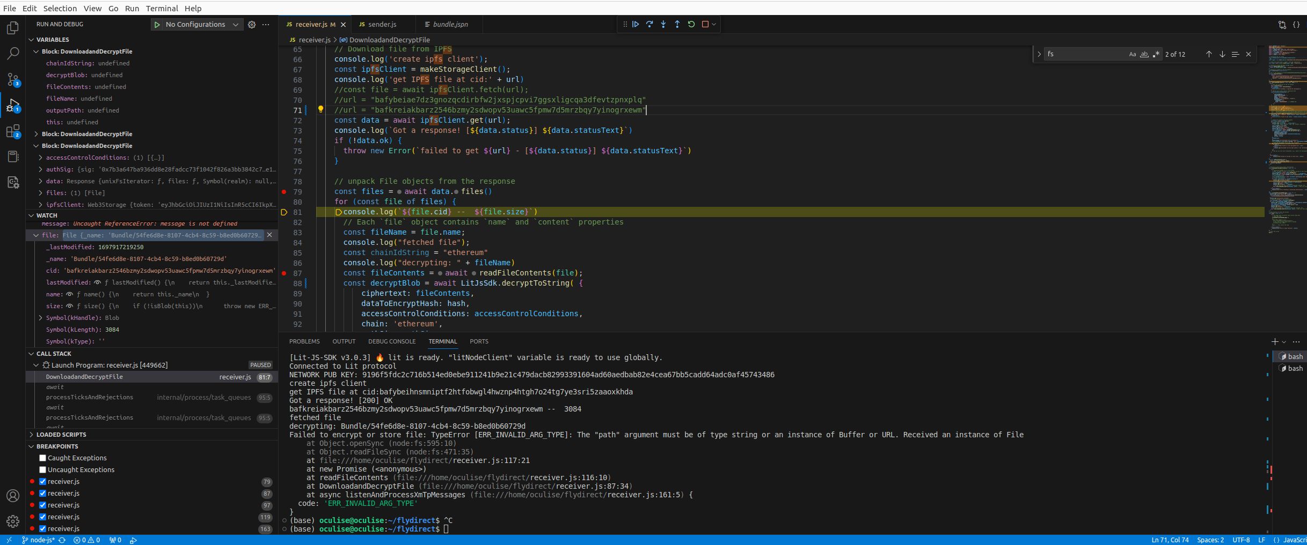Viewport: 1307px width, 545px height.
Task: Toggle Match Case in find widget
Action: (1132, 54)
